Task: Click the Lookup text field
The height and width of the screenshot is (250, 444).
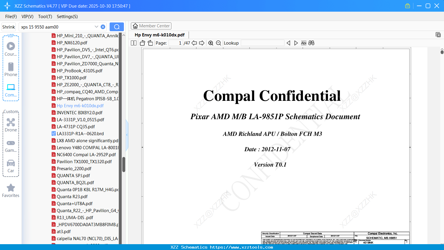Action: [x=262, y=43]
